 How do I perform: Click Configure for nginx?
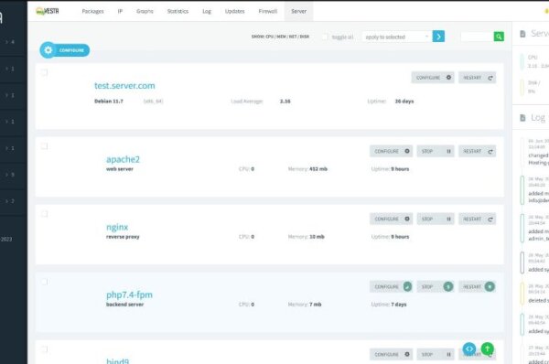(391, 219)
